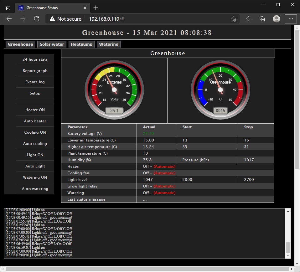Click the browser Back arrow
Image resolution: width=300 pixels, height=272 pixels.
point(9,19)
